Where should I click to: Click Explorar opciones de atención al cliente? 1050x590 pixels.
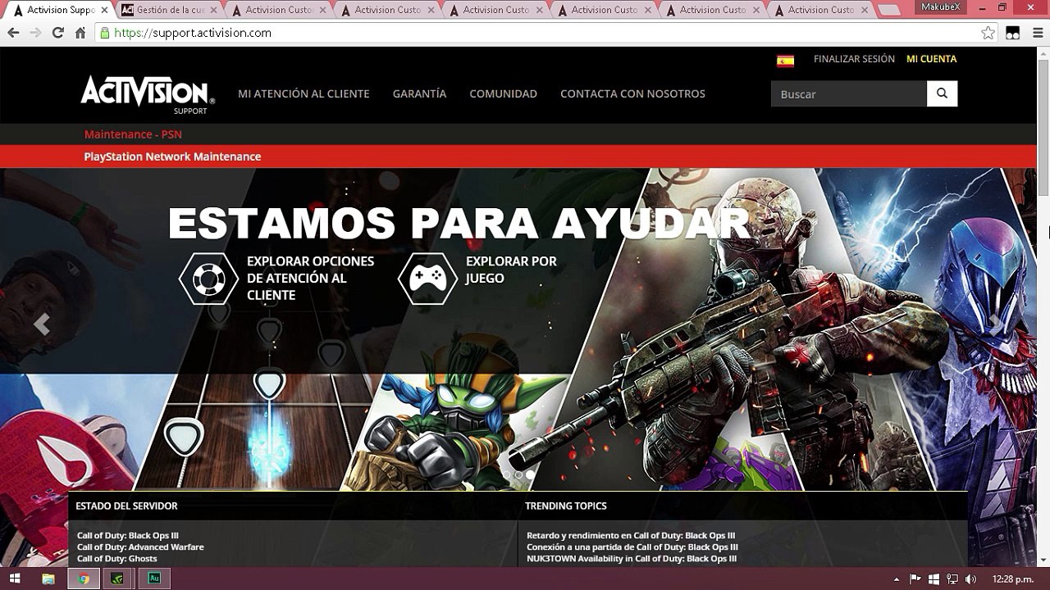tap(310, 278)
